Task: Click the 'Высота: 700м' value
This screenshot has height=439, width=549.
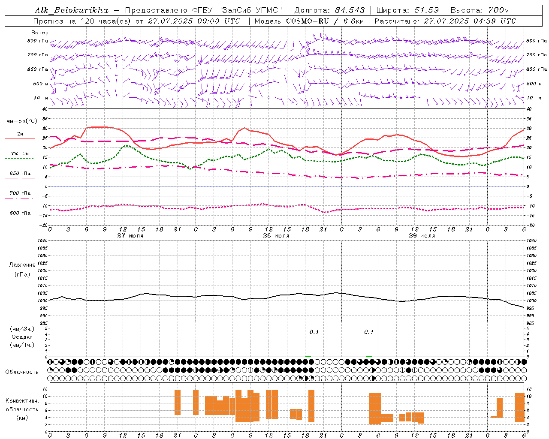Action: (480, 10)
